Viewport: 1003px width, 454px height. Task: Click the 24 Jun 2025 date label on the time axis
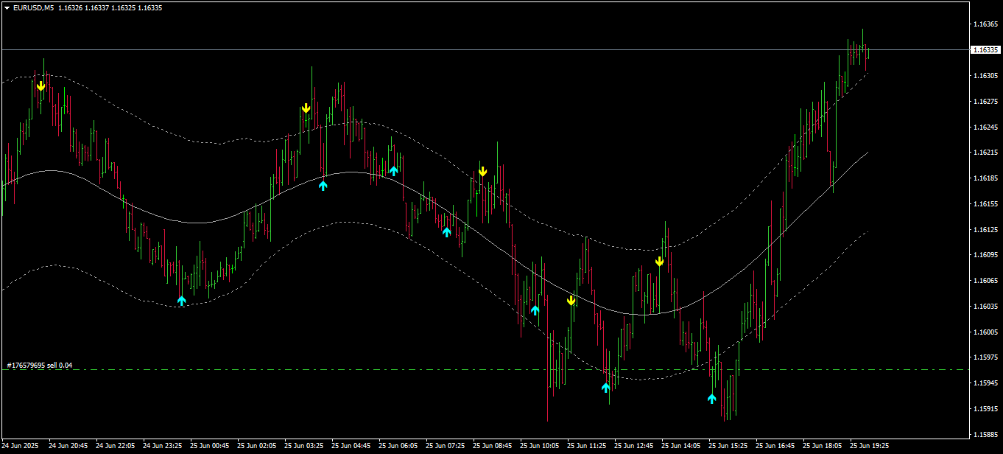coord(21,446)
